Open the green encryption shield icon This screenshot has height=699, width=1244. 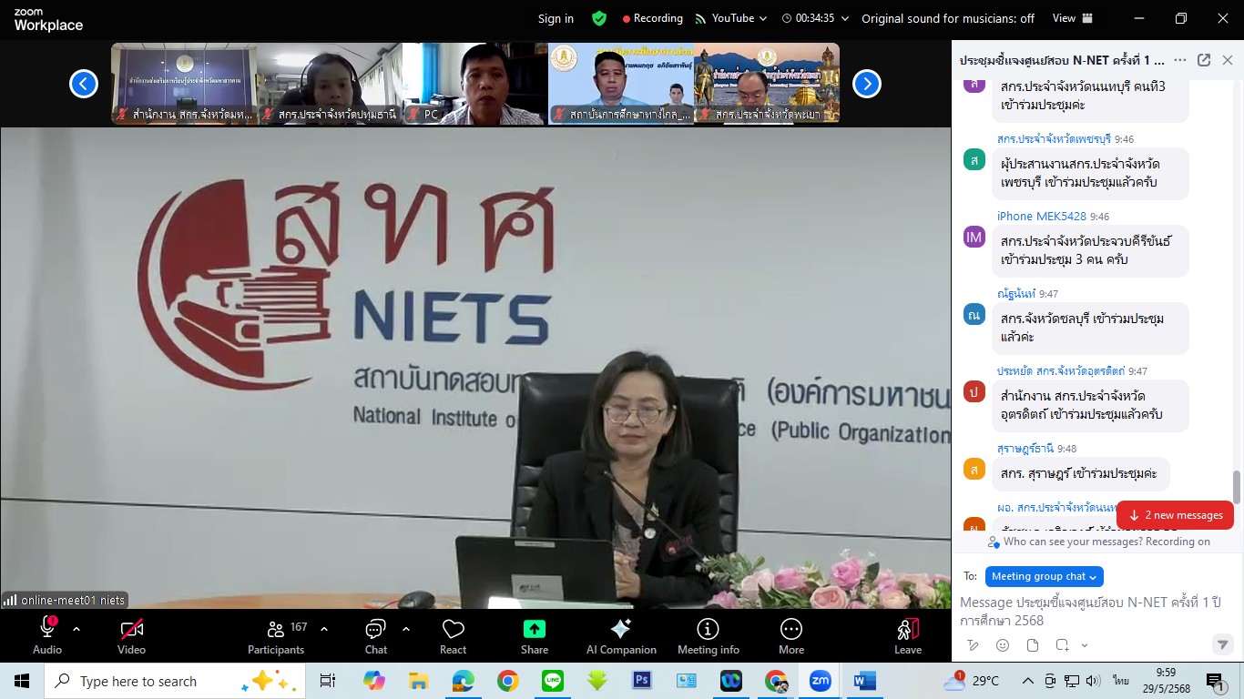tap(598, 18)
